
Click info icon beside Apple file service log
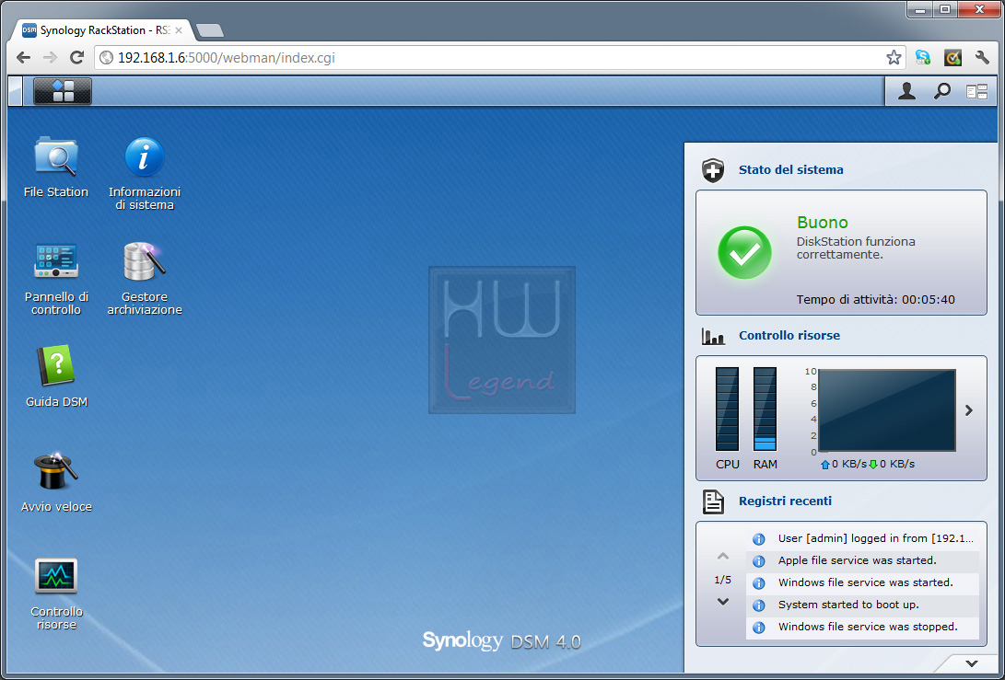tap(758, 561)
